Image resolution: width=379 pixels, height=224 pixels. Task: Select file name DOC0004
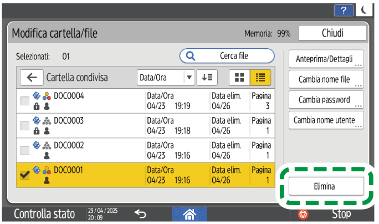click(x=69, y=96)
